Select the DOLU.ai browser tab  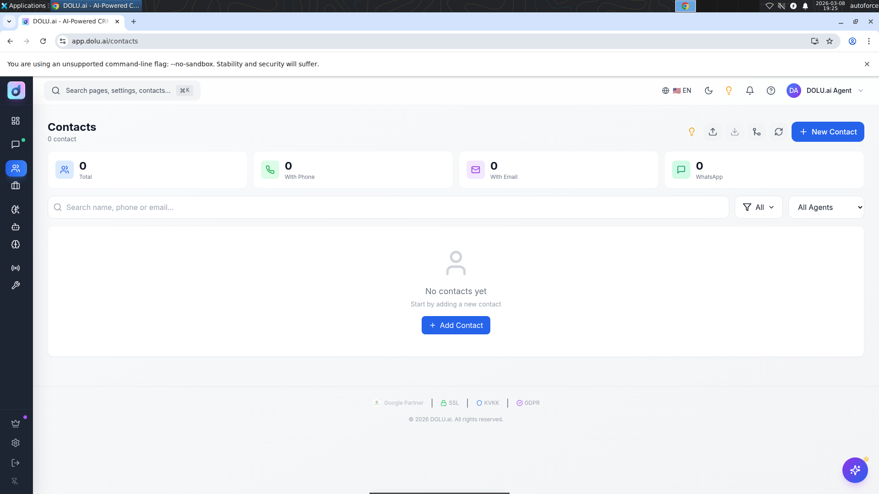coord(71,21)
